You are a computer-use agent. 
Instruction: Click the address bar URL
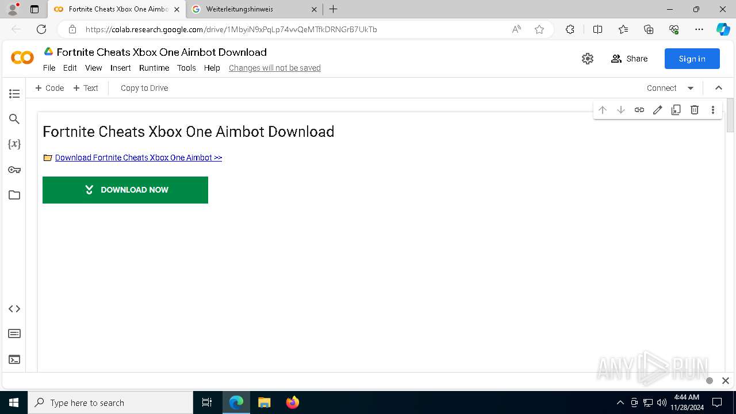pos(231,29)
